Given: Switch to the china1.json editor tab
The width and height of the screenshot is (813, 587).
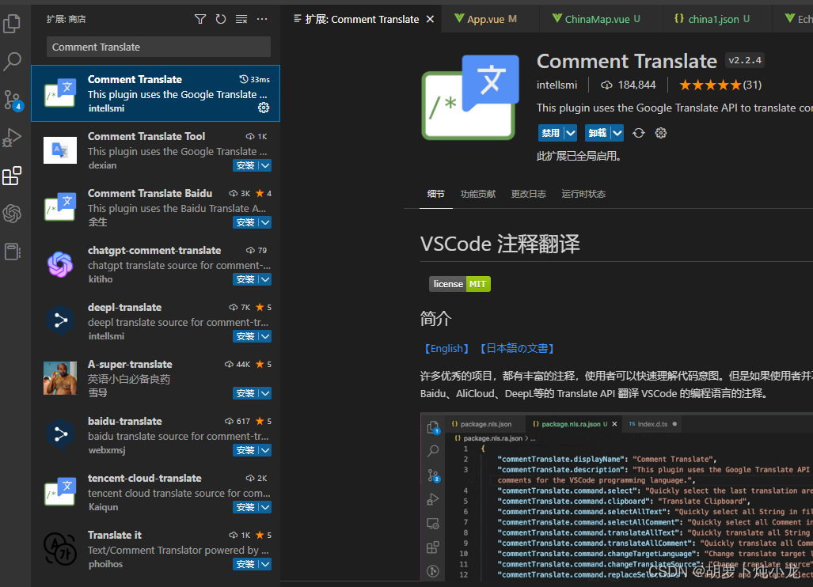Looking at the screenshot, I should pyautogui.click(x=717, y=19).
